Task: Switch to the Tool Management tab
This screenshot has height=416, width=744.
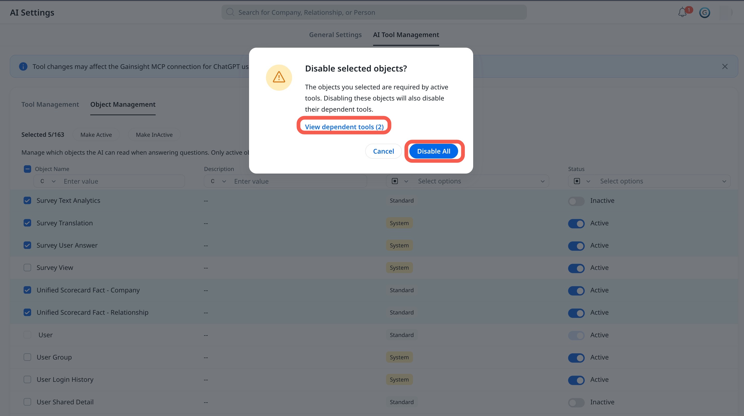Action: (50, 104)
